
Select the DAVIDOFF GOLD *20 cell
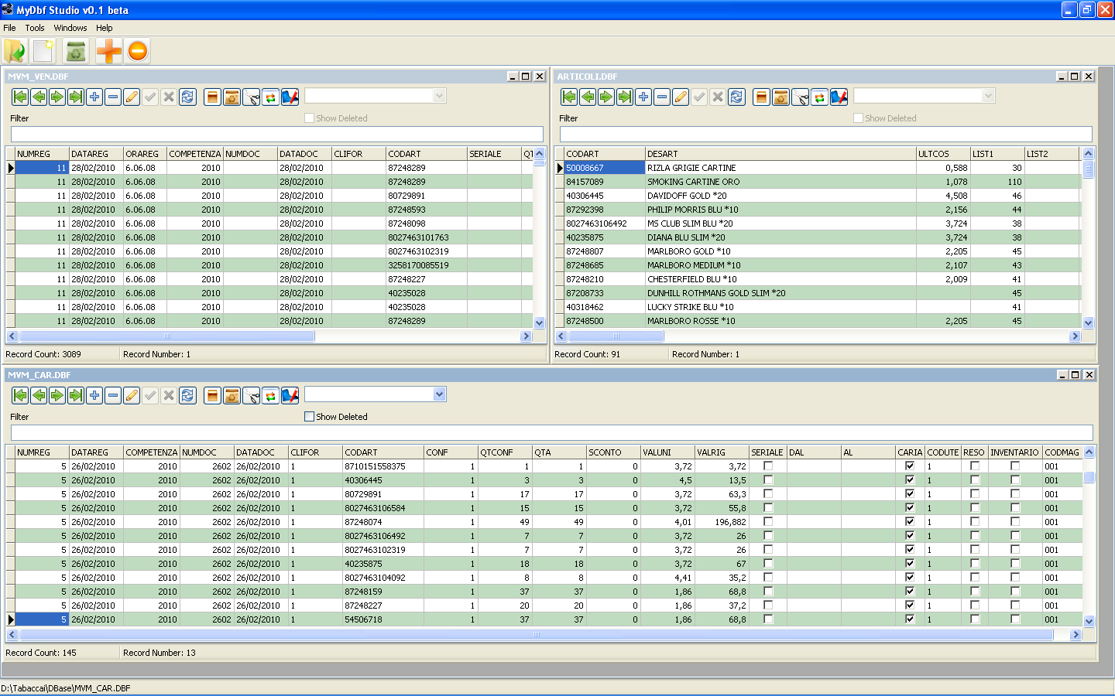tap(780, 196)
